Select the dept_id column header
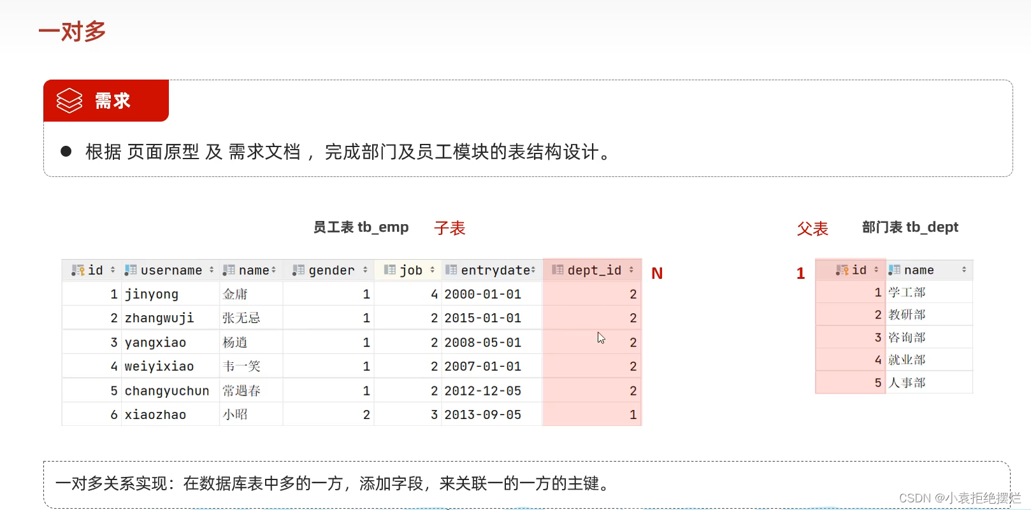The image size is (1031, 510). point(592,270)
